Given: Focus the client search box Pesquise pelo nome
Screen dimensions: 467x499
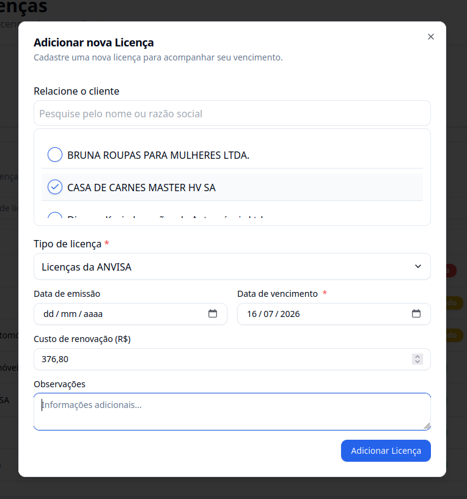Looking at the screenshot, I should point(232,113).
